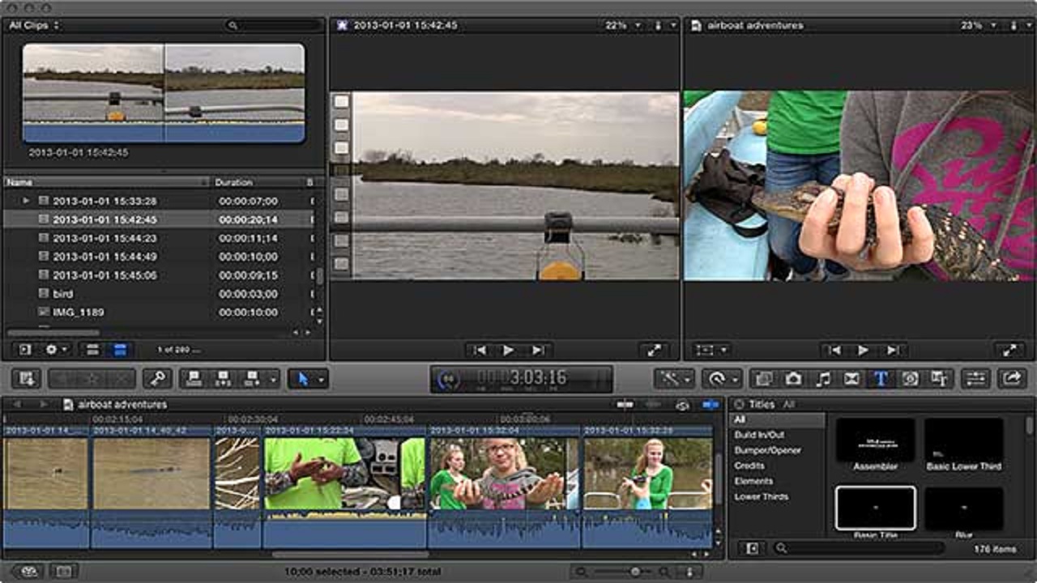Select timeline clip 2013-01-01 15:22:34
1037x583 pixels.
tap(344, 487)
